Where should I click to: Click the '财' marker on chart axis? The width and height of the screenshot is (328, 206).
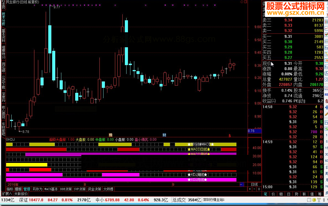tap(165, 135)
